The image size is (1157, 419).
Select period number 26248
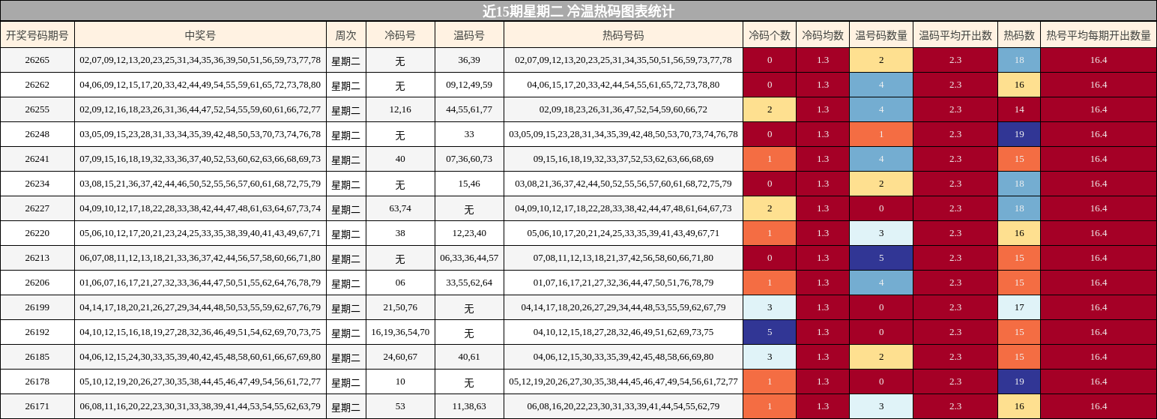click(37, 134)
